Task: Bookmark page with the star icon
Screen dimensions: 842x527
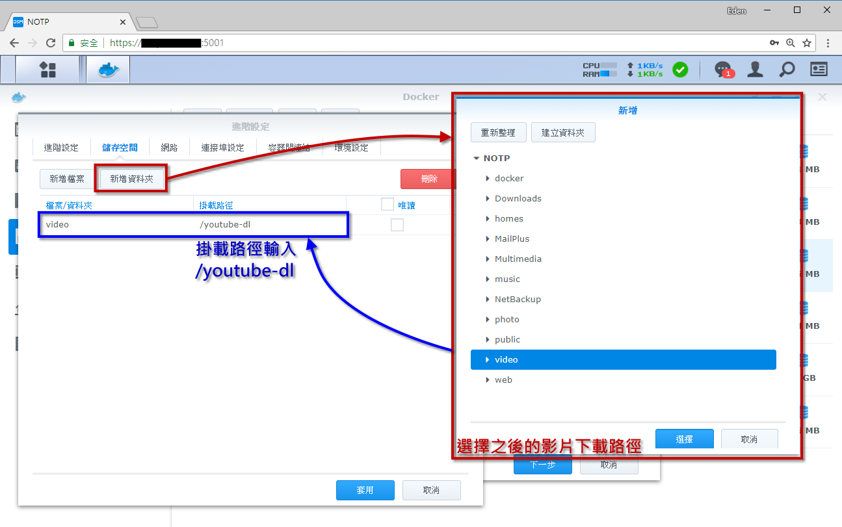Action: (x=807, y=43)
